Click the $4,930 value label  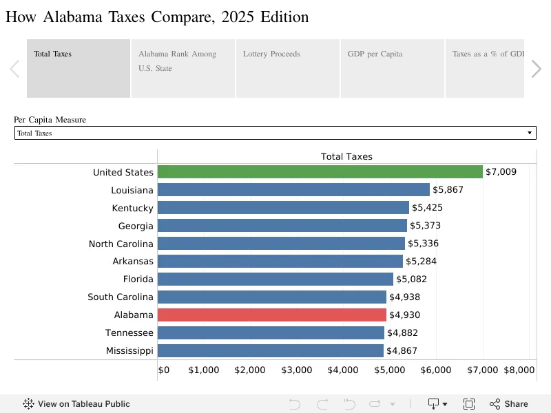coord(405,315)
